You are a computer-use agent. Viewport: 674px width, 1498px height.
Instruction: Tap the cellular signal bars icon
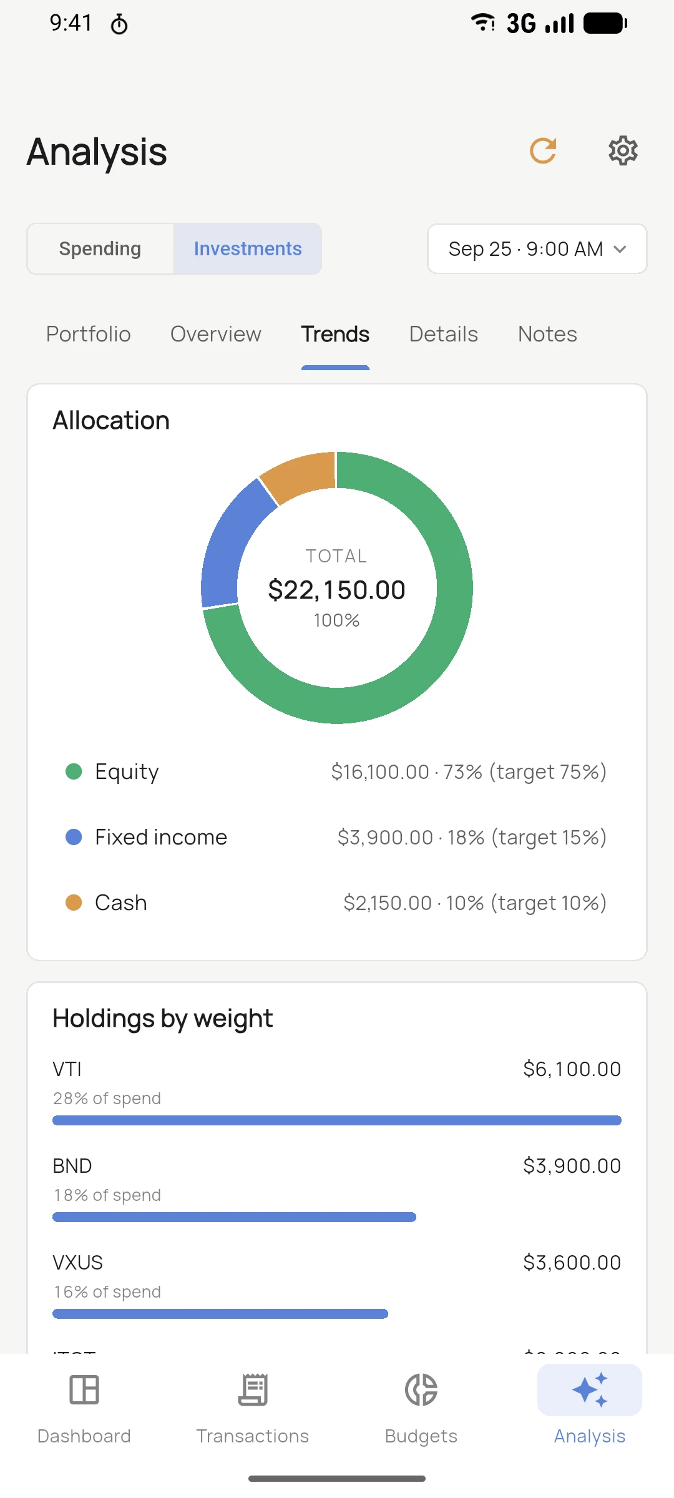pyautogui.click(x=559, y=23)
